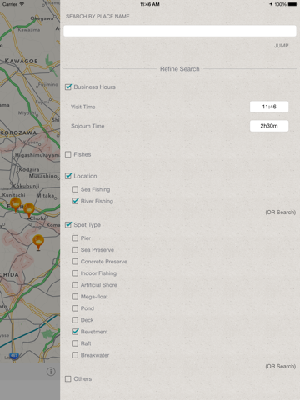Focus the place name search field
The image size is (300, 400).
[180, 31]
